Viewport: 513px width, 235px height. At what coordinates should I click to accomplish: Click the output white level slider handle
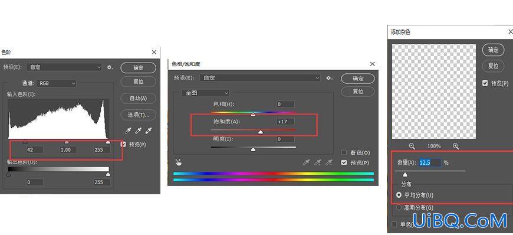pos(108,174)
